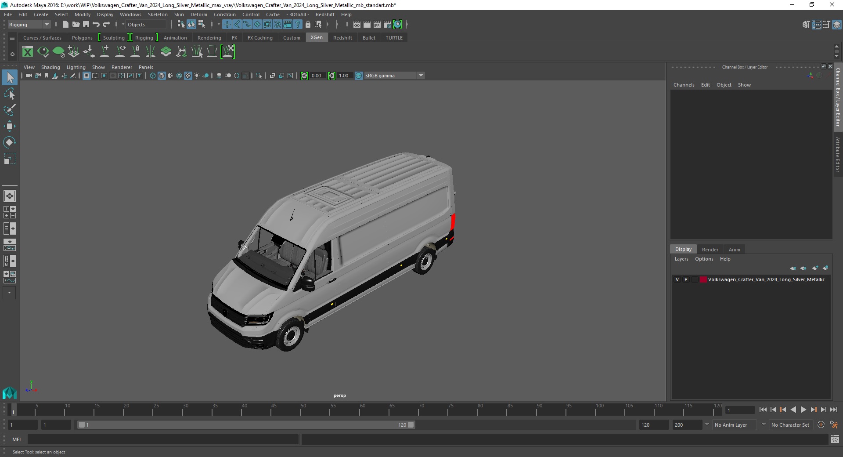This screenshot has height=457, width=843.
Task: Open animation preferences running man icon
Action: 834,425
